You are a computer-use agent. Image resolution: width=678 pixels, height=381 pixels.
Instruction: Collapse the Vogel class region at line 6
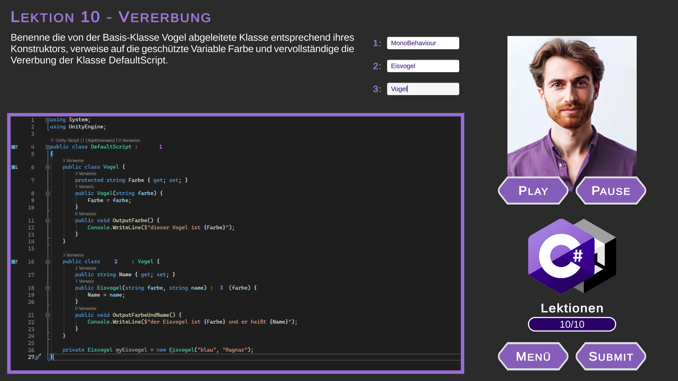(x=47, y=167)
